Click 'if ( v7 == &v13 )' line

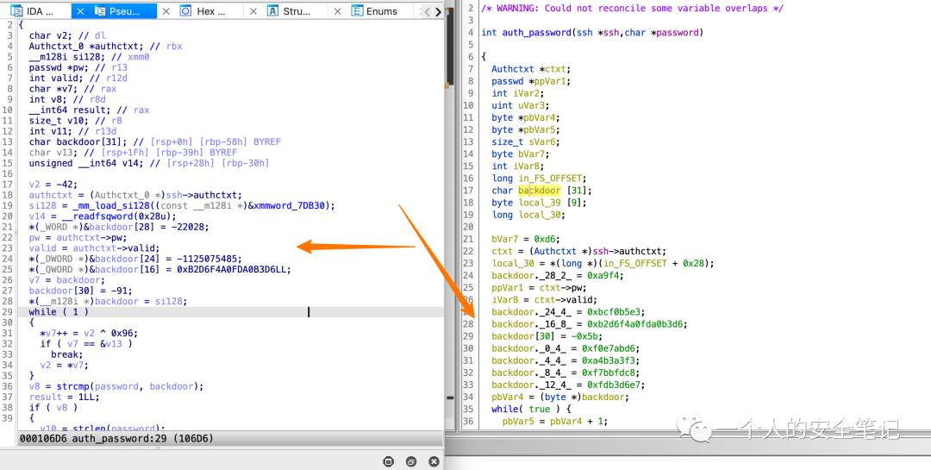(x=87, y=344)
